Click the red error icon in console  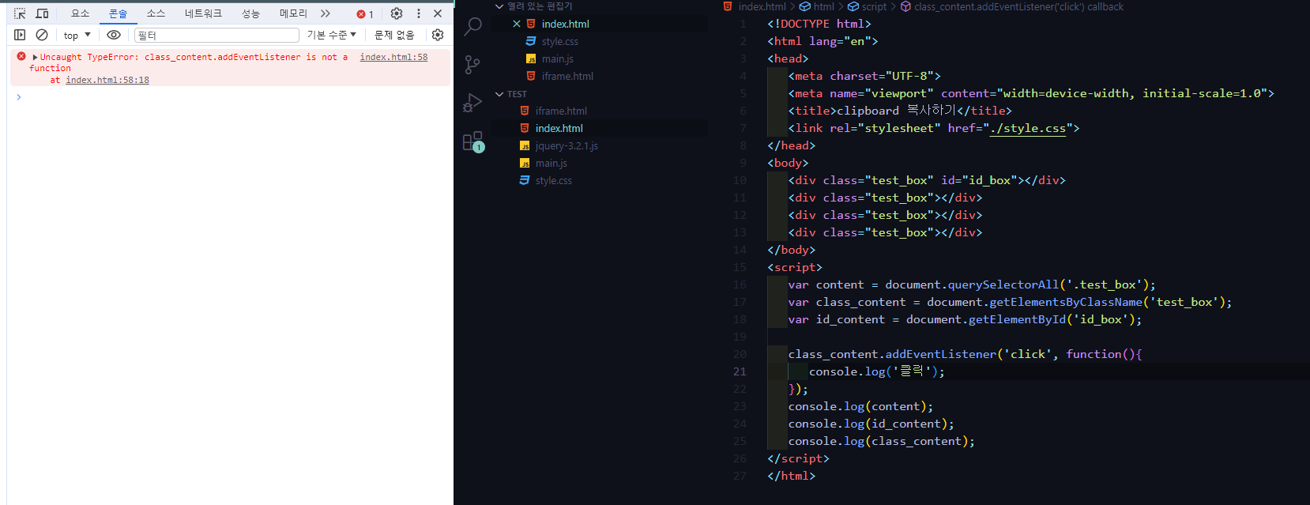point(21,56)
